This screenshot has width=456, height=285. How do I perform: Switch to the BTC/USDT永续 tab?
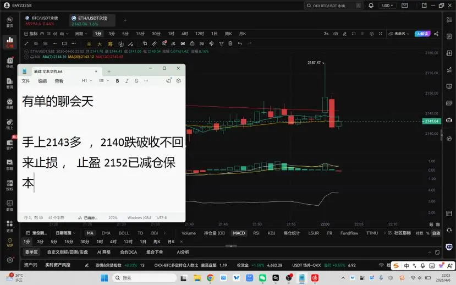(42, 20)
